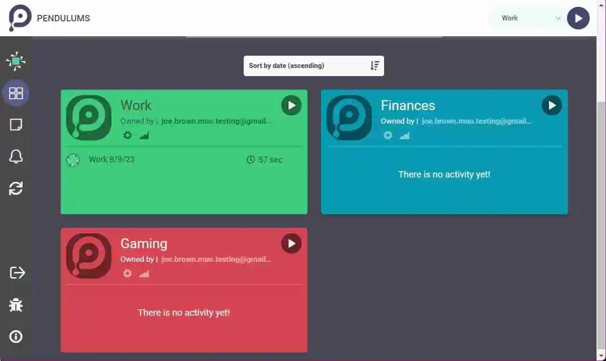
Task: Start timer on the Gaming pendulum card
Action: click(x=291, y=244)
